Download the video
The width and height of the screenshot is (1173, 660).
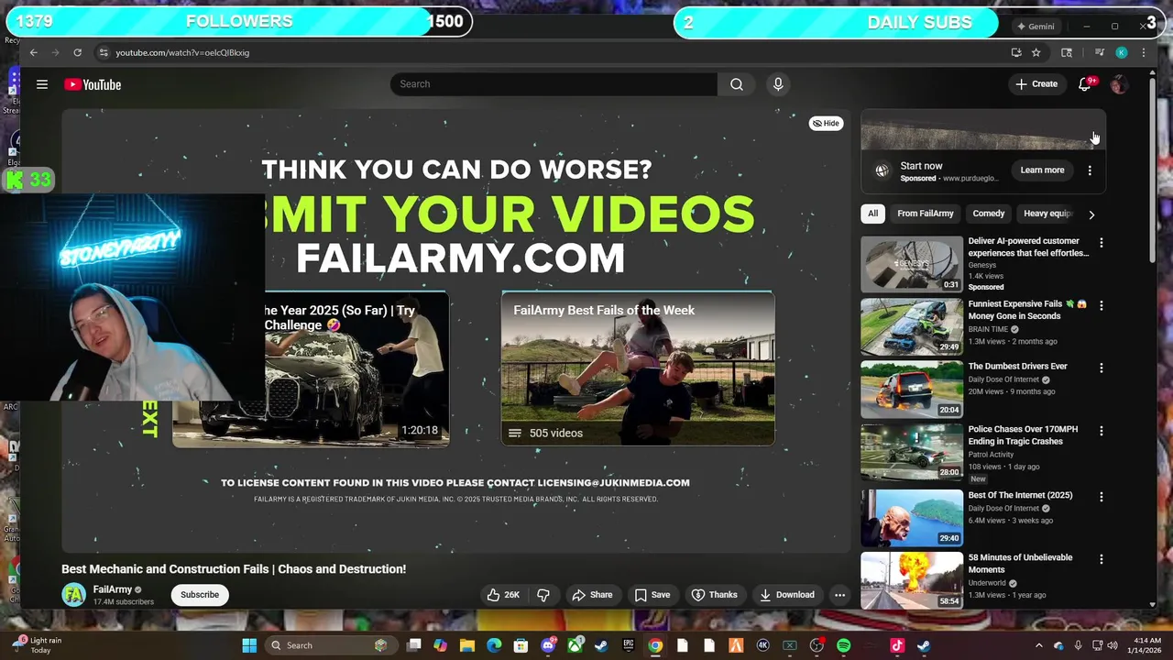pos(787,595)
